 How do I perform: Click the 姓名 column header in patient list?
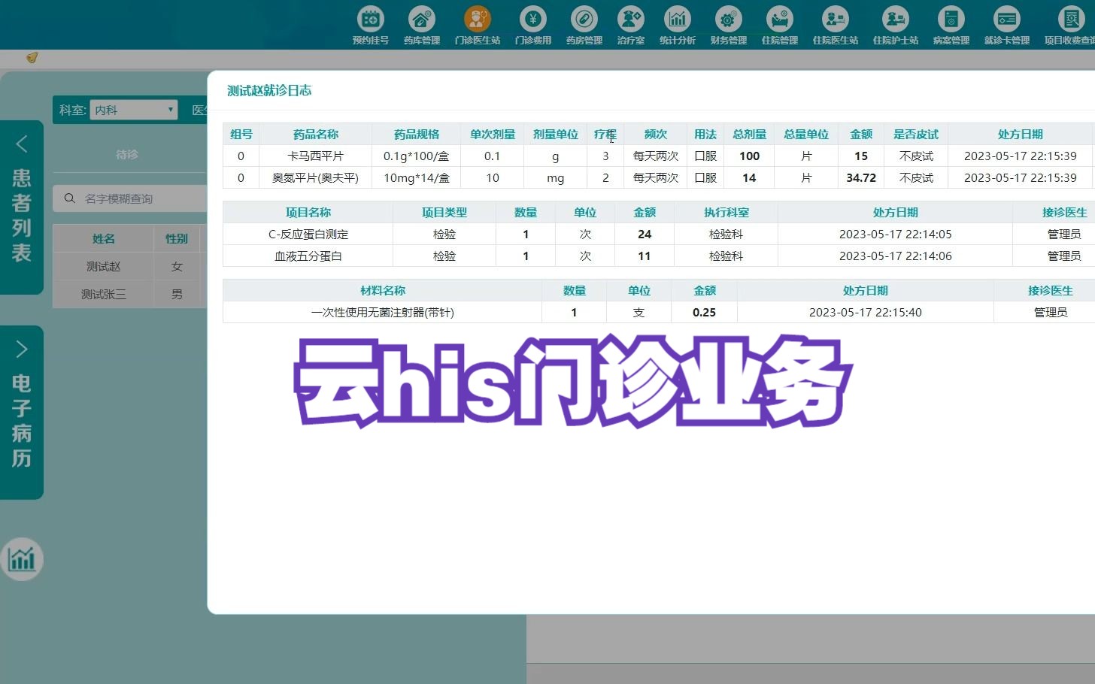click(x=104, y=238)
